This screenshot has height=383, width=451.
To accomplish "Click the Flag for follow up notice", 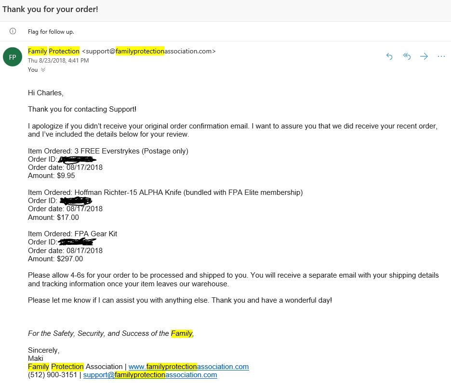I will point(51,32).
